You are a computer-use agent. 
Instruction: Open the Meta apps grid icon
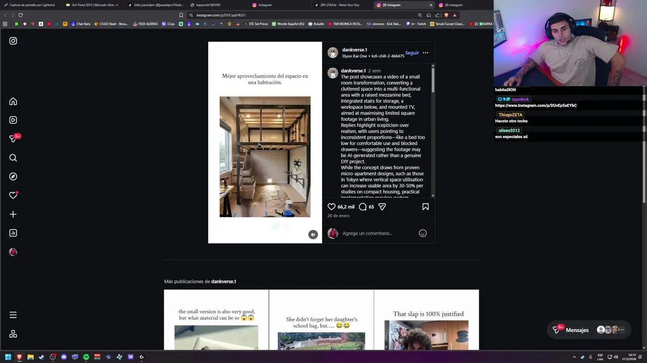tap(13, 334)
